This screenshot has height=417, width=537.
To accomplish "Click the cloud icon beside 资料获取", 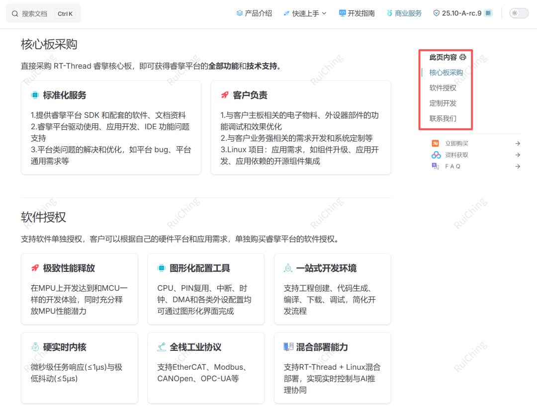I will (x=436, y=155).
